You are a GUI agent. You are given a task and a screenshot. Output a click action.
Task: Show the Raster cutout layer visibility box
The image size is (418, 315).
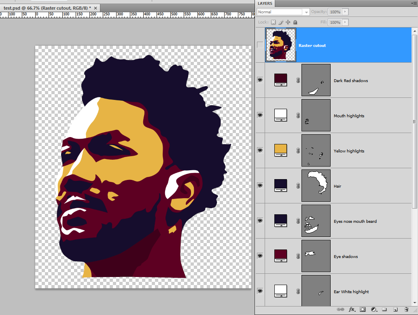[x=260, y=45]
